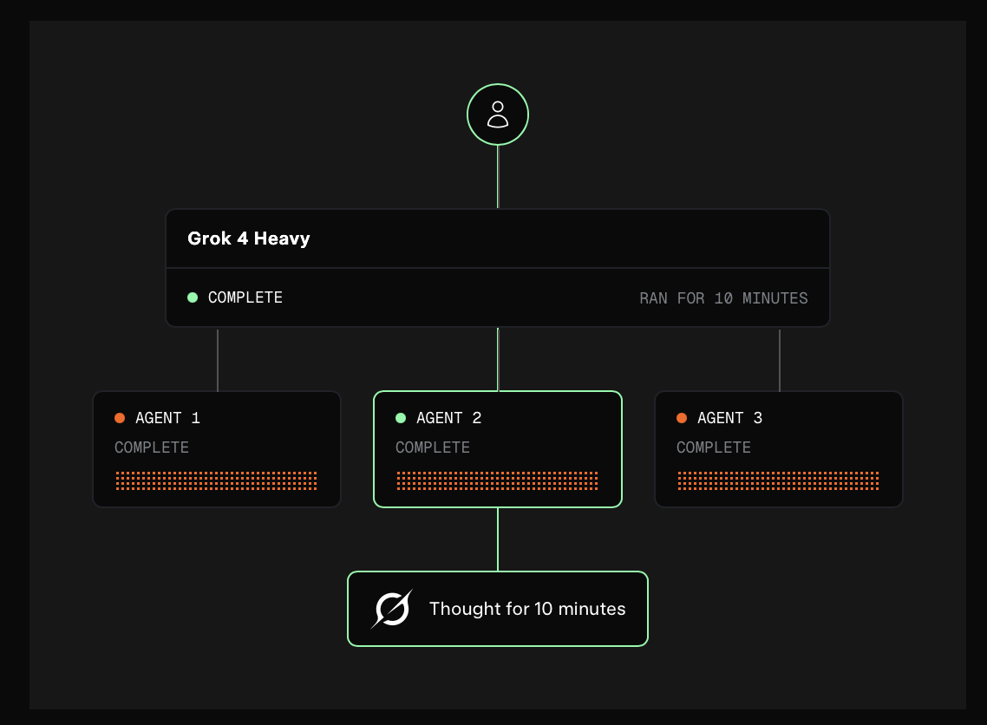Click the green status dot of Agent 2

(401, 418)
